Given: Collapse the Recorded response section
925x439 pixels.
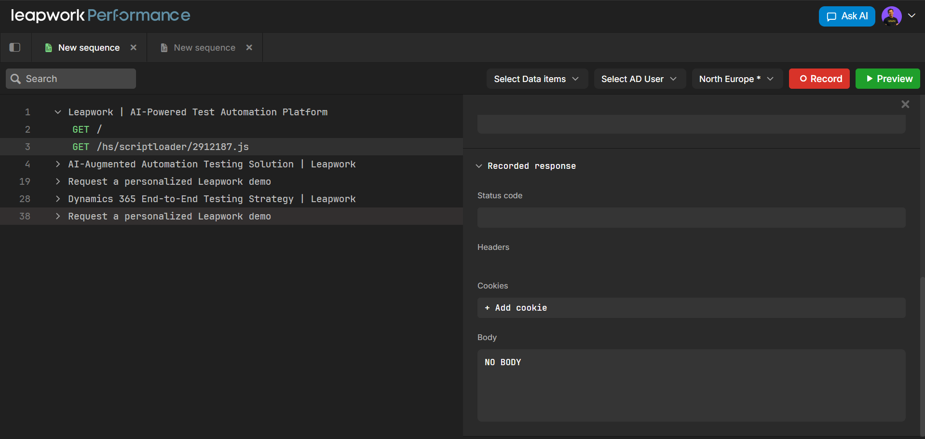Looking at the screenshot, I should coord(479,166).
